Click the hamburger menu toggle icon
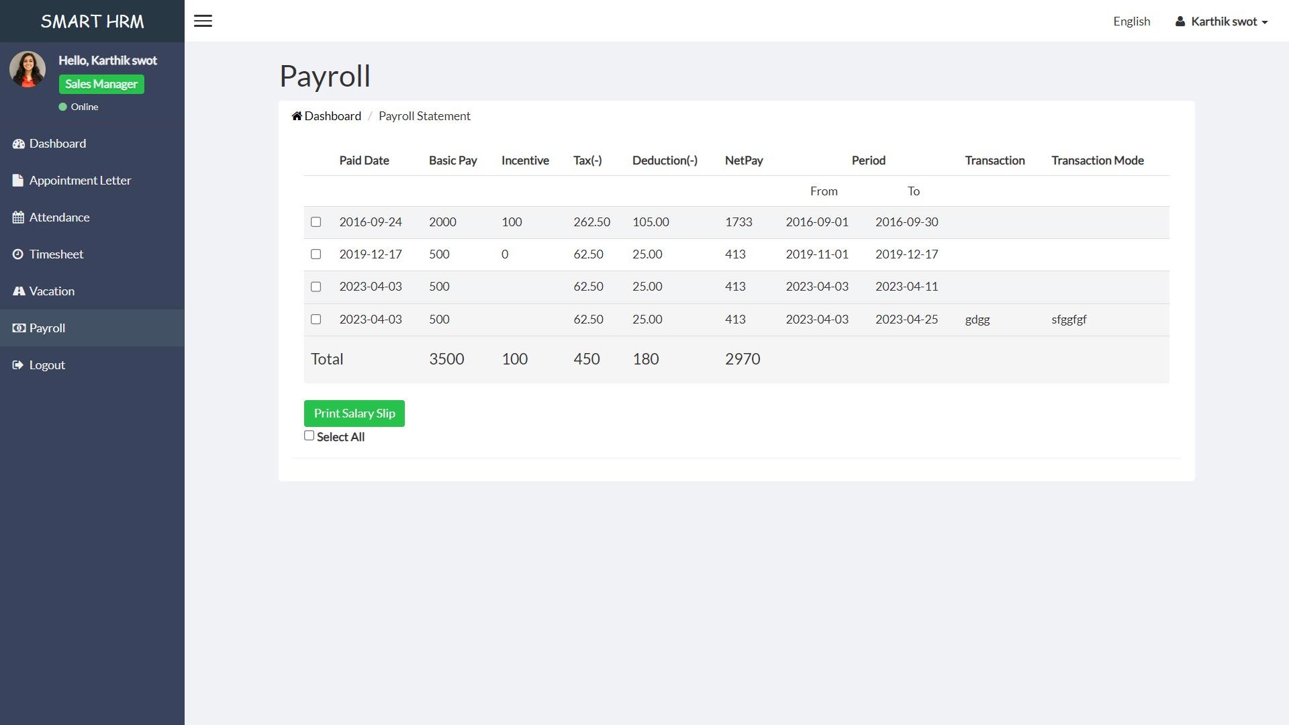The height and width of the screenshot is (725, 1289). click(x=203, y=21)
